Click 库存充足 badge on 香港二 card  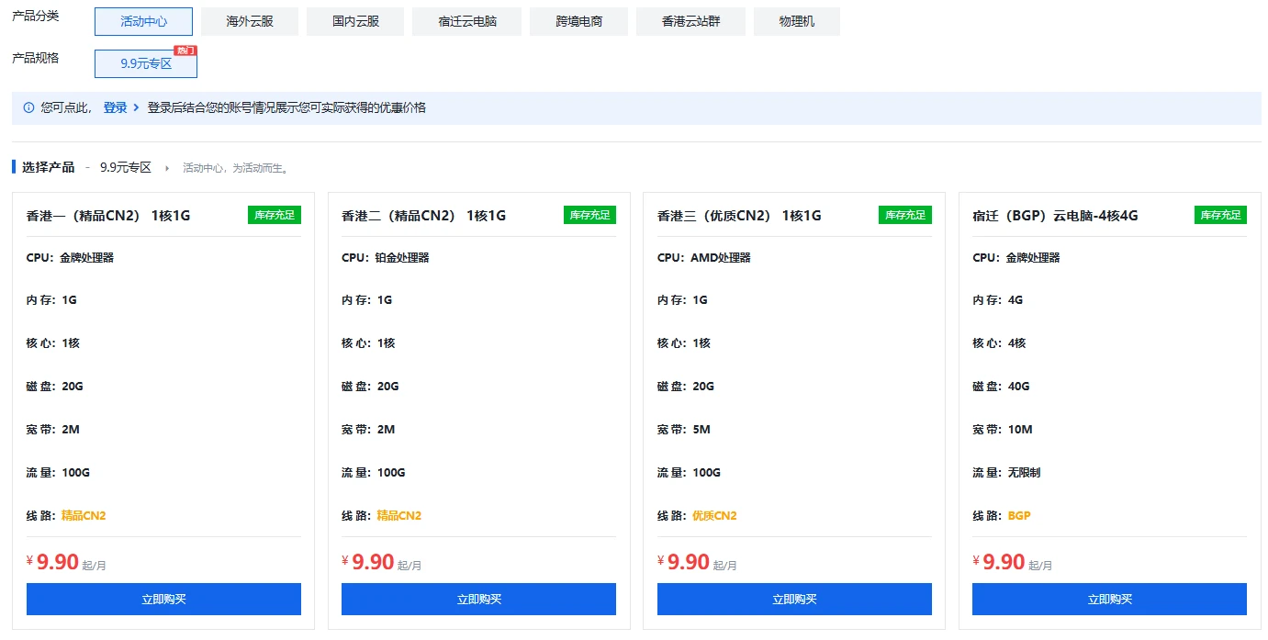tap(589, 215)
